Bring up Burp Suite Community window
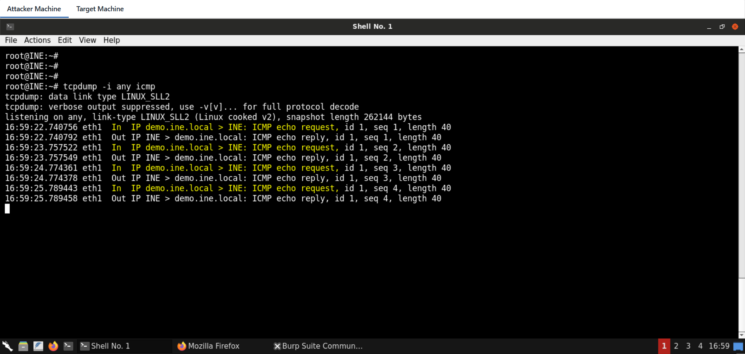 click(318, 346)
